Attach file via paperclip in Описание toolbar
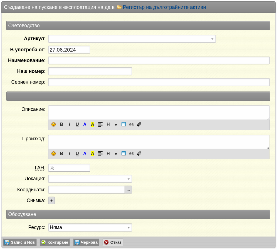 tap(139, 124)
